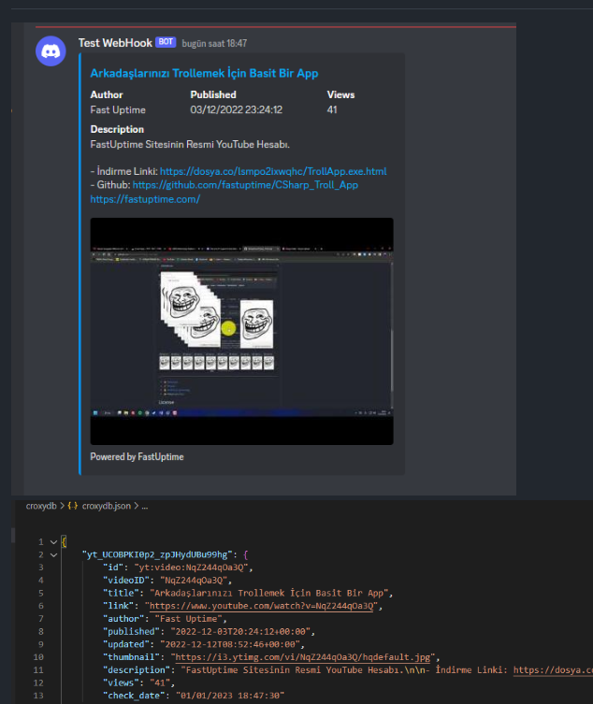
Task: Click the youtube.com watch link on line 6
Action: pos(261,606)
